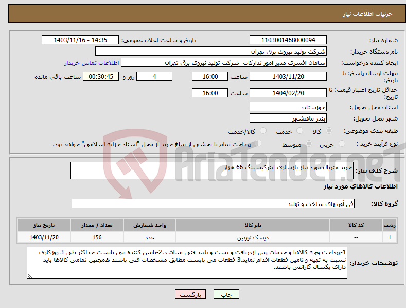Image resolution: width=406 pixels, height=308 pixels.
Task: Click the شهر محل تحویل label
Action: tap(376, 119)
